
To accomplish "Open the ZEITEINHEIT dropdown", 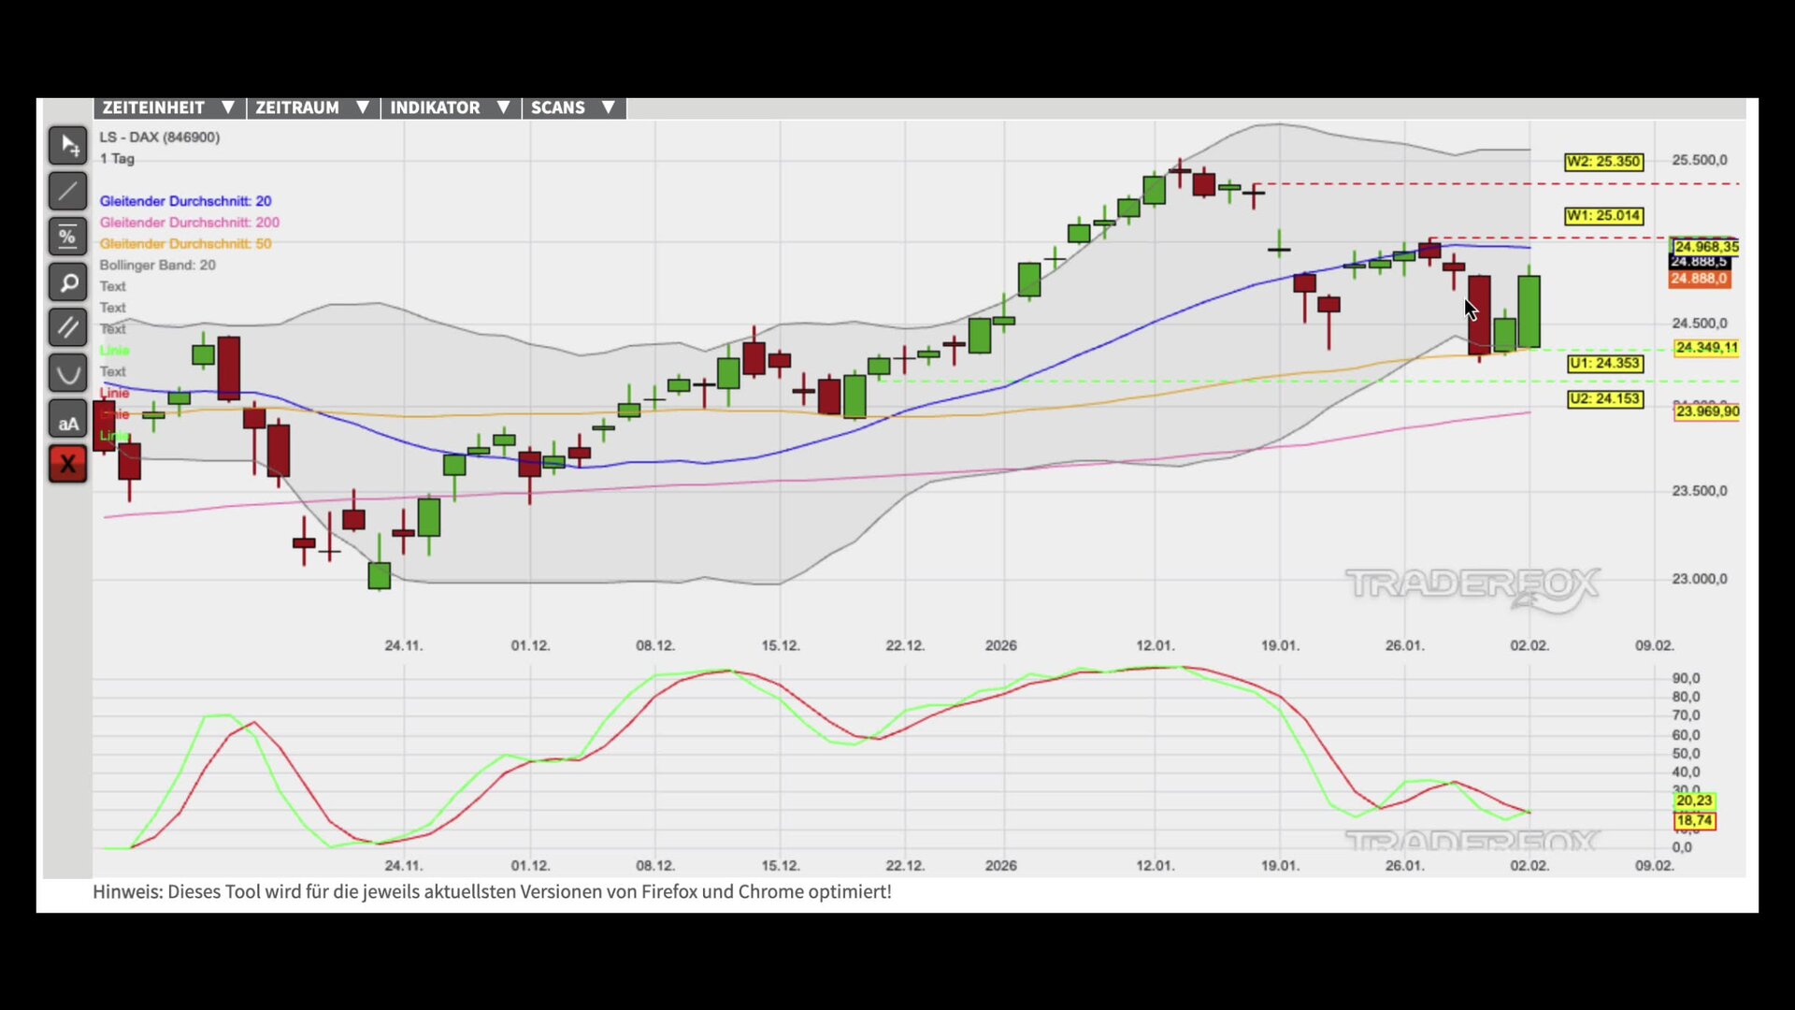I will (x=168, y=108).
